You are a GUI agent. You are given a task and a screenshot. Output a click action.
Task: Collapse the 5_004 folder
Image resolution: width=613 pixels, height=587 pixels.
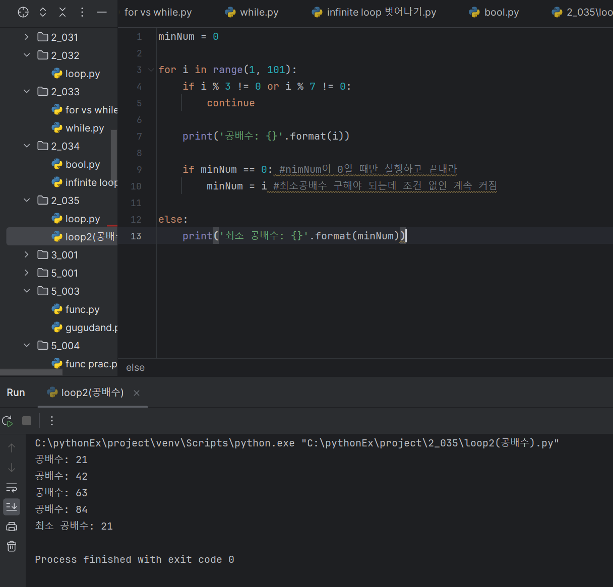(27, 345)
